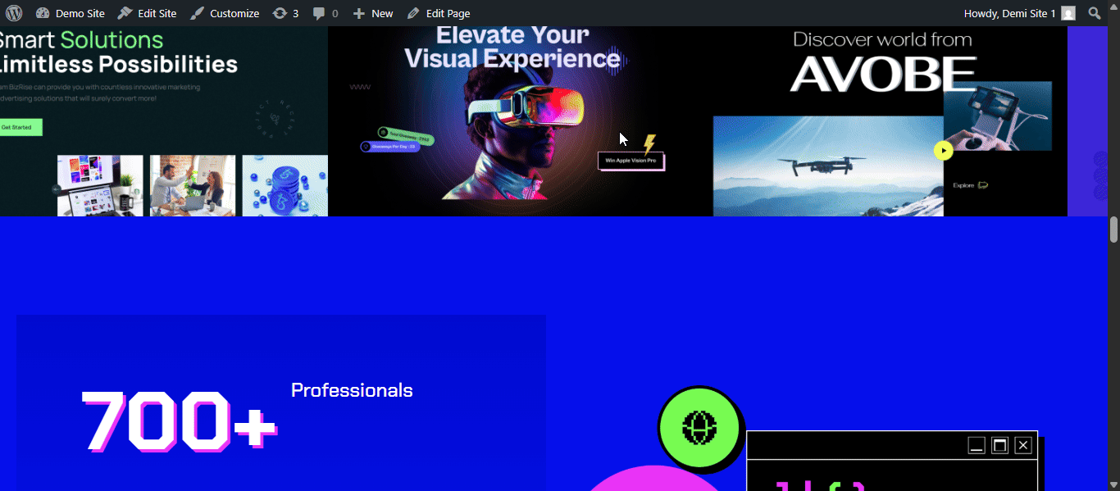This screenshot has width=1120, height=491.
Task: Open the blue coins thumbnail
Action: point(285,186)
